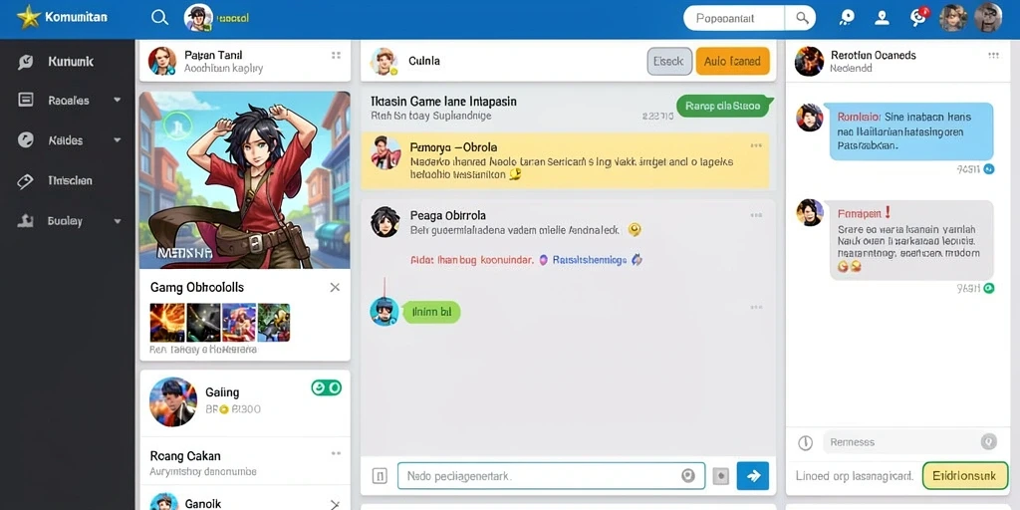Image resolution: width=1020 pixels, height=510 pixels.
Task: Open the emoji picker inside the message input
Action: click(x=687, y=476)
